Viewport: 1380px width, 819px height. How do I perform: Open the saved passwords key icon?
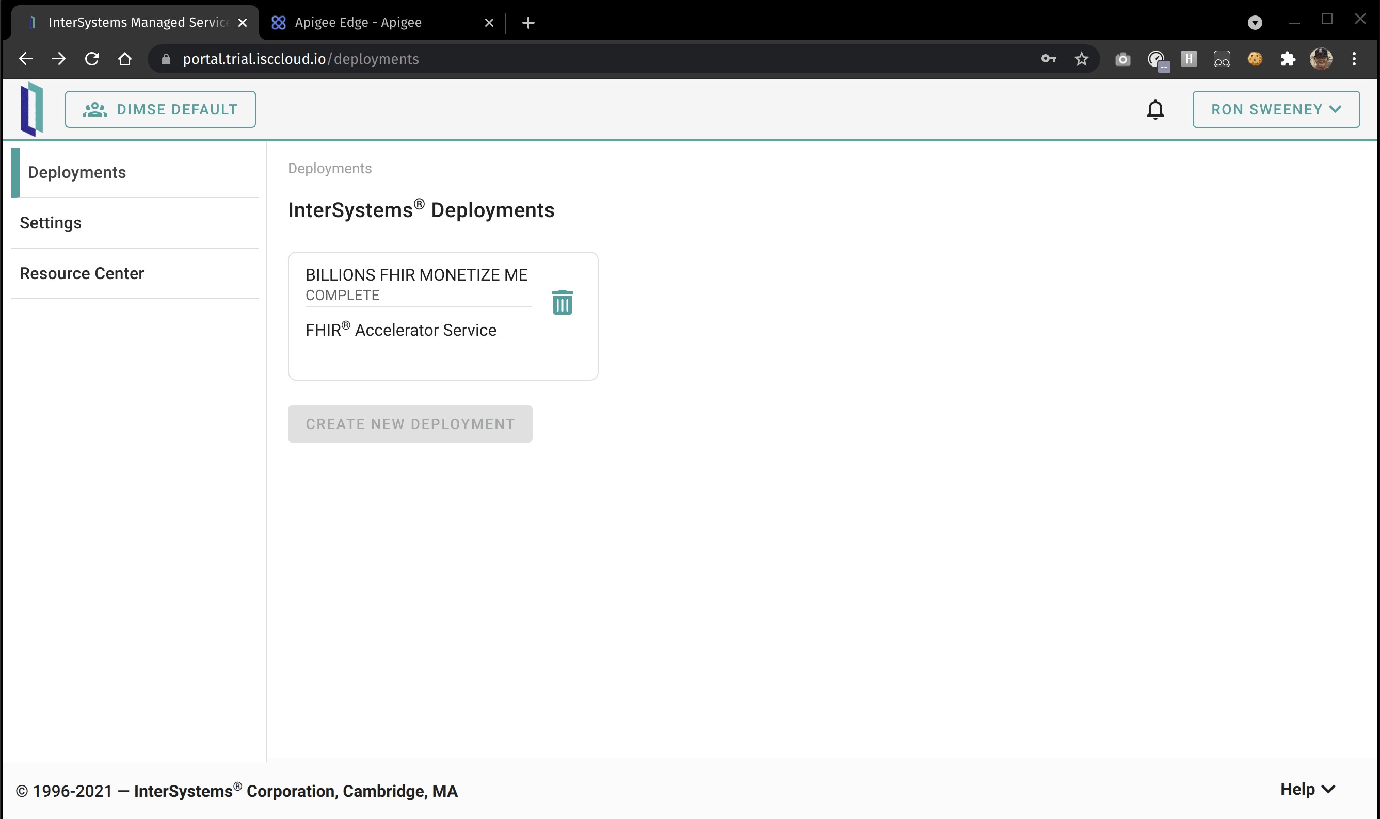pos(1048,59)
